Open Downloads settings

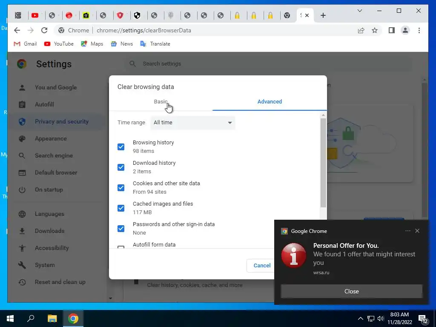click(x=49, y=231)
